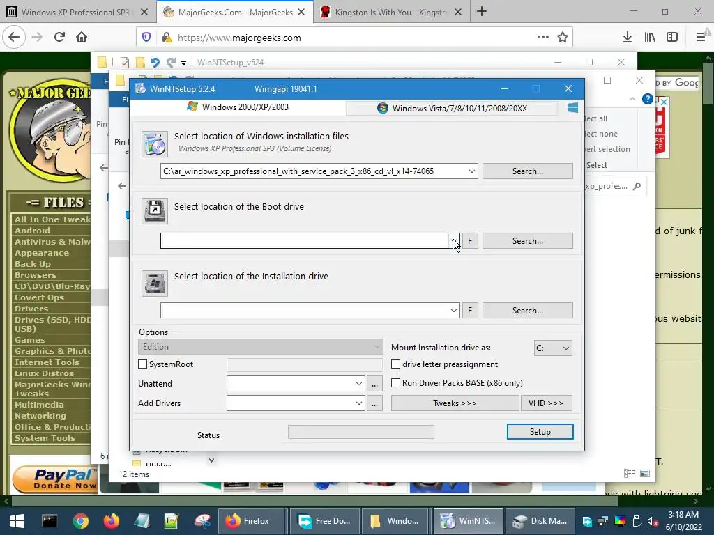Open the VHD >>> options
Screen dimensions: 714x535
click(547, 403)
